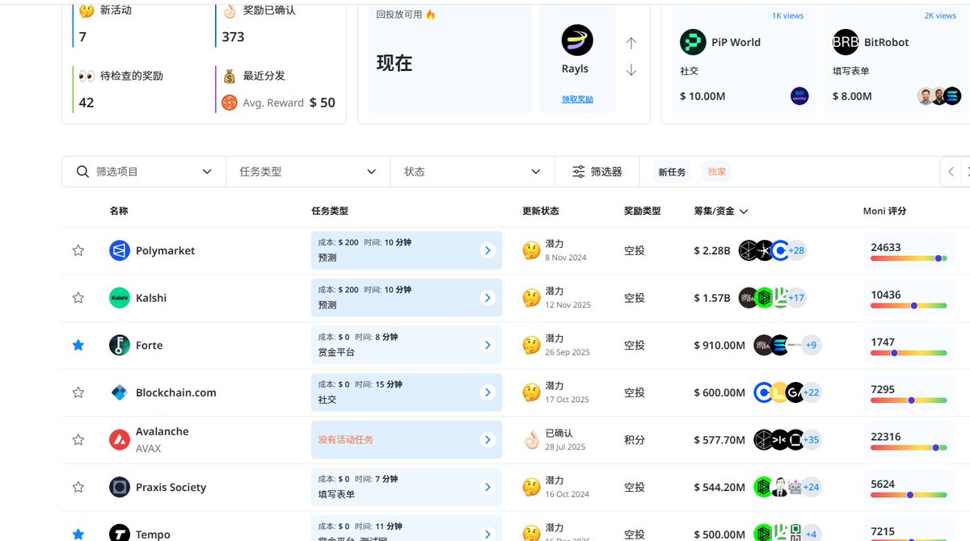
Task: Open the 筛选项目 search dropdown
Action: coord(144,171)
